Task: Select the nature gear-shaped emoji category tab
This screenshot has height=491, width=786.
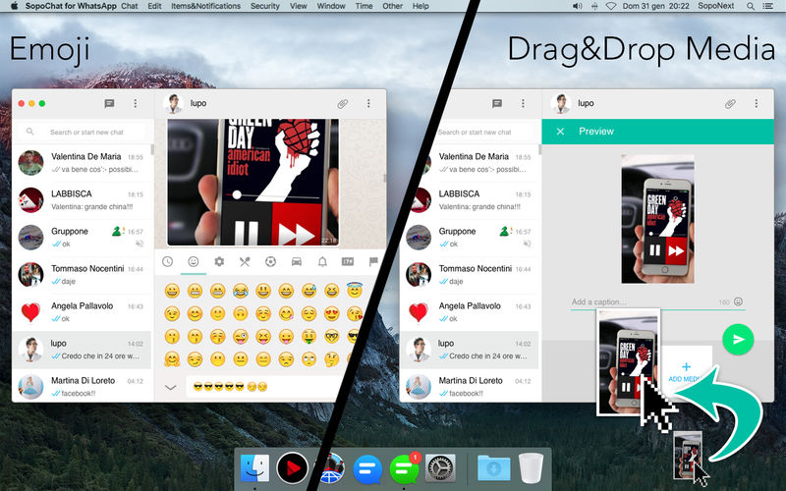Action: (219, 261)
